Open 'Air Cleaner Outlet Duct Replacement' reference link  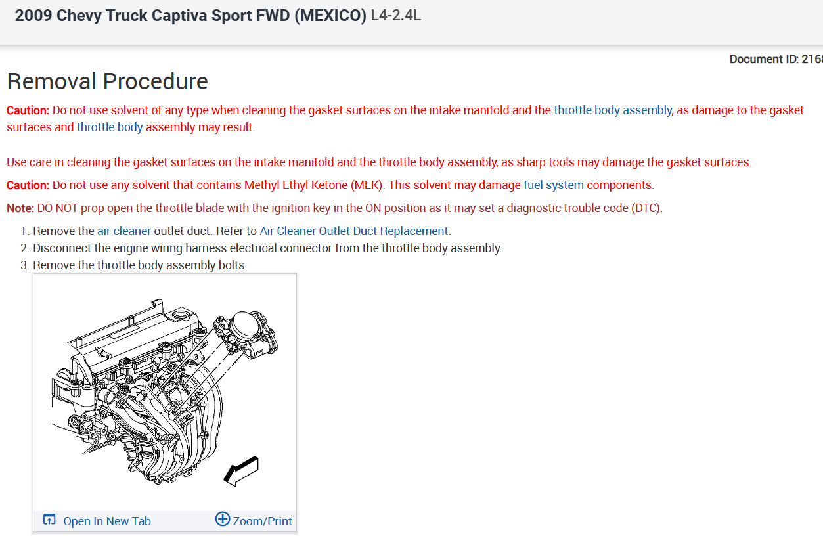coord(354,231)
